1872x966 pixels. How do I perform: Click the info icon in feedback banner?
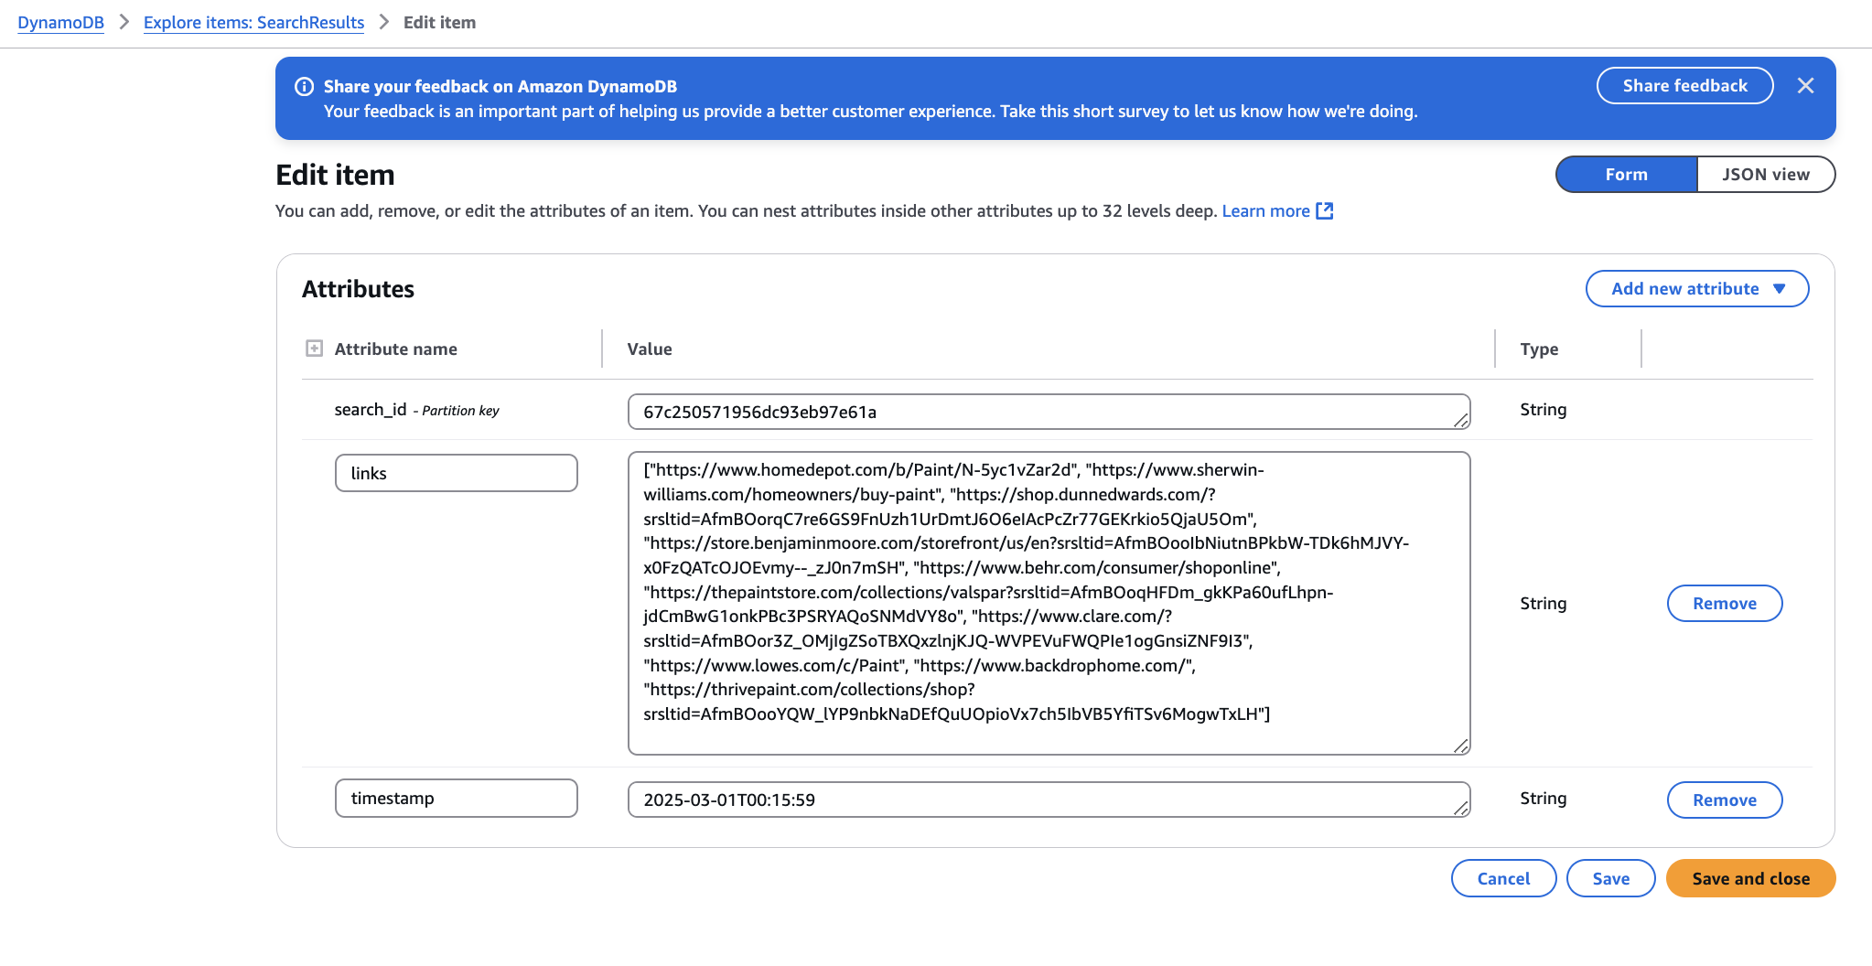(x=304, y=87)
